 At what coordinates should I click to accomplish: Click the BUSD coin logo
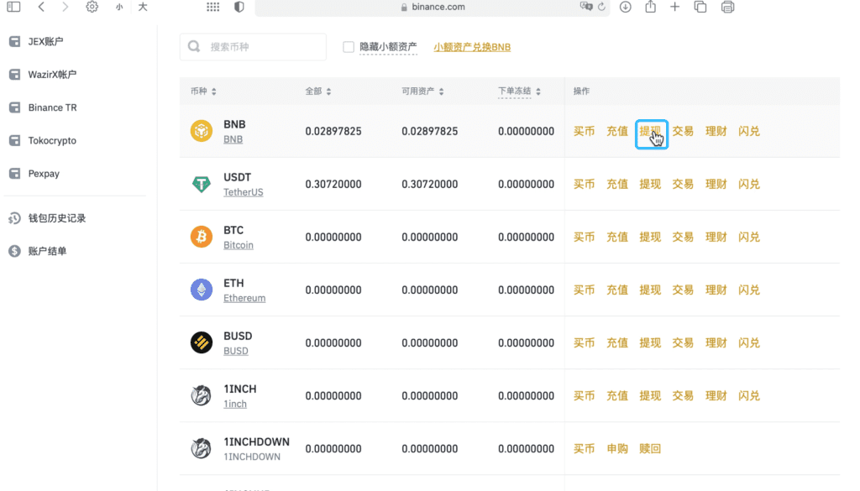point(202,342)
